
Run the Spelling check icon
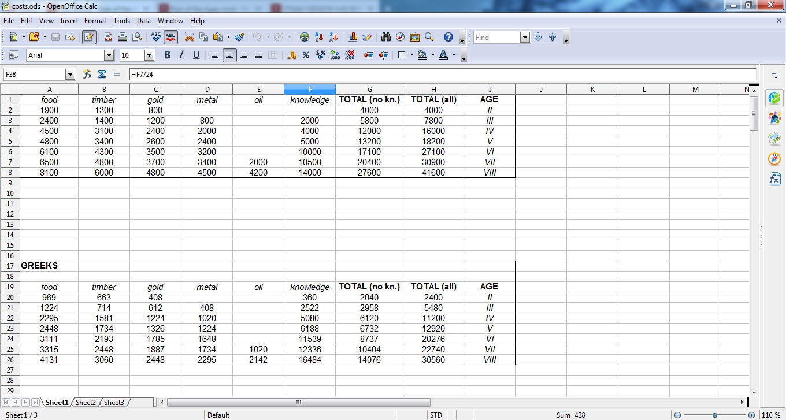(156, 37)
